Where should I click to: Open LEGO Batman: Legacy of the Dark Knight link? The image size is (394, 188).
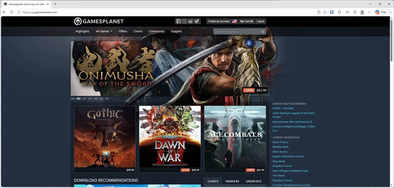[x=294, y=115]
